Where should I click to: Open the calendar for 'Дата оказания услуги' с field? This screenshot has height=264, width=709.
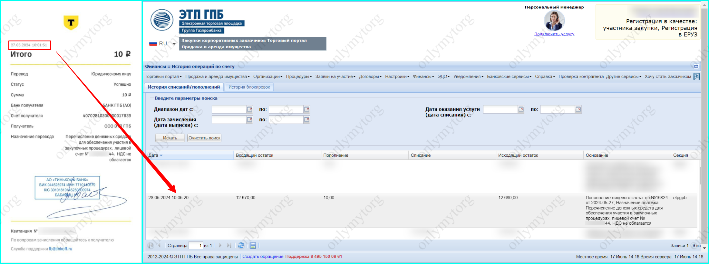521,109
